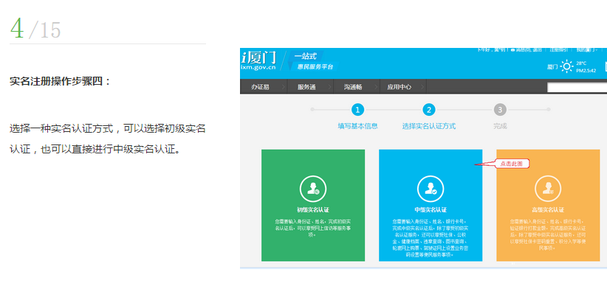Click the 高级实名认证 person icon
The height and width of the screenshot is (303, 607).
548,189
